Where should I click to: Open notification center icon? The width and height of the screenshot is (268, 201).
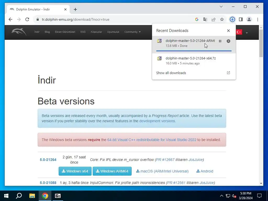259,196
